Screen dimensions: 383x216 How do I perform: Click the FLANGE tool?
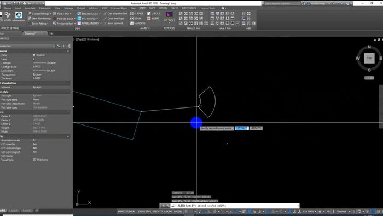click(x=137, y=14)
